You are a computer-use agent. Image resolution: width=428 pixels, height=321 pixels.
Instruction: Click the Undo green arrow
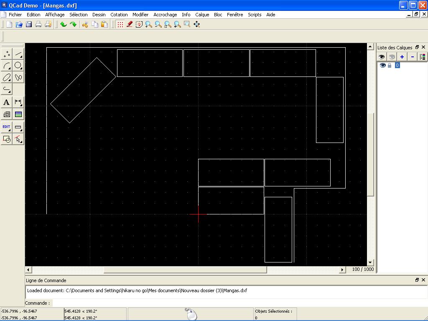64,25
